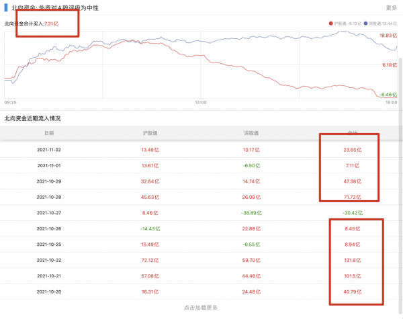Sort by the 日期 column header
This screenshot has height=319, width=403.
click(x=49, y=133)
